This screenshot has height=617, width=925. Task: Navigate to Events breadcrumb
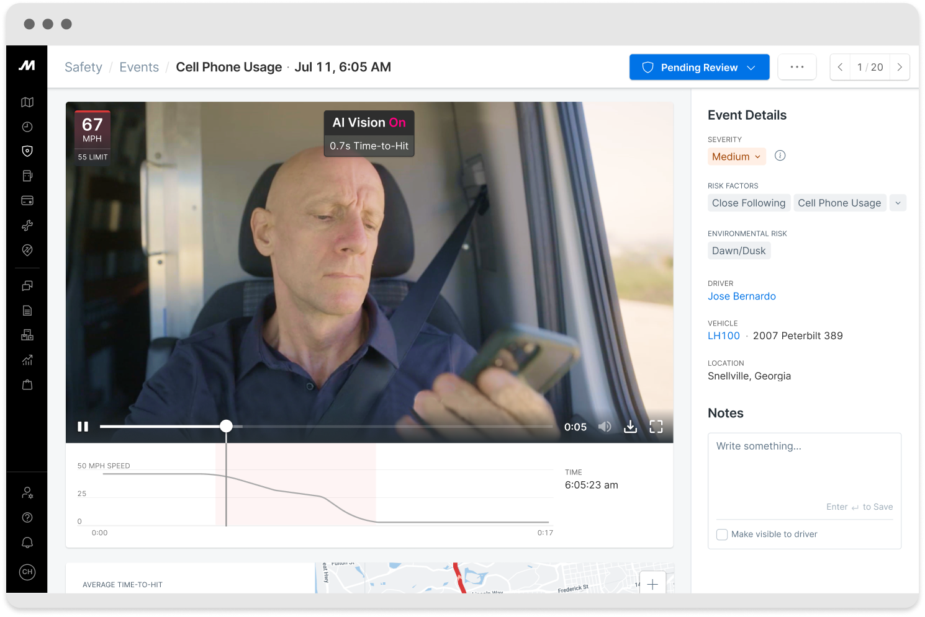pyautogui.click(x=139, y=67)
